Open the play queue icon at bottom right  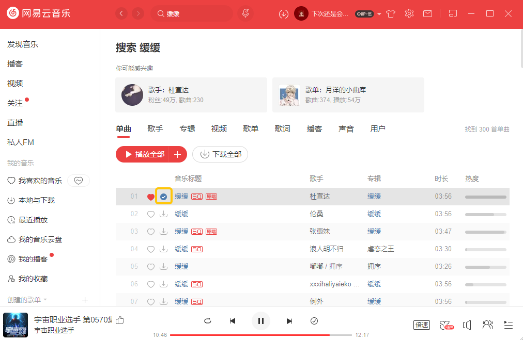click(508, 325)
